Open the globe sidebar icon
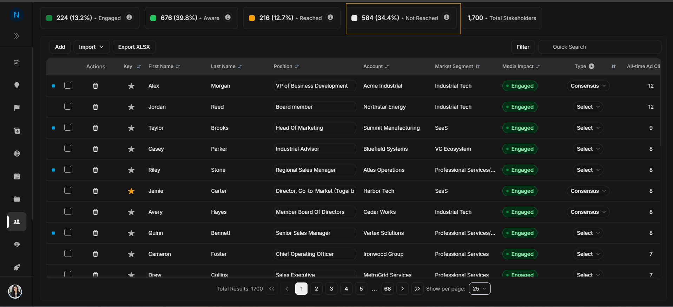 [x=17, y=153]
